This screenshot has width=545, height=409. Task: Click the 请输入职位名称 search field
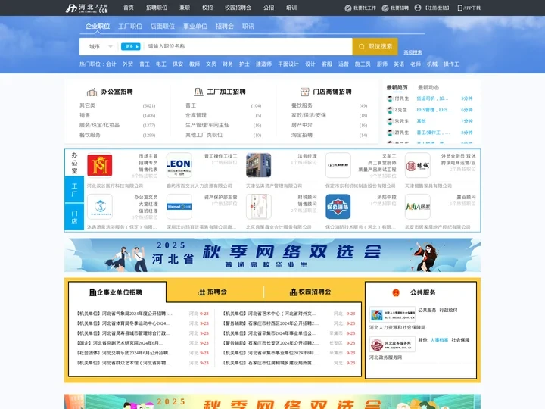(x=247, y=47)
